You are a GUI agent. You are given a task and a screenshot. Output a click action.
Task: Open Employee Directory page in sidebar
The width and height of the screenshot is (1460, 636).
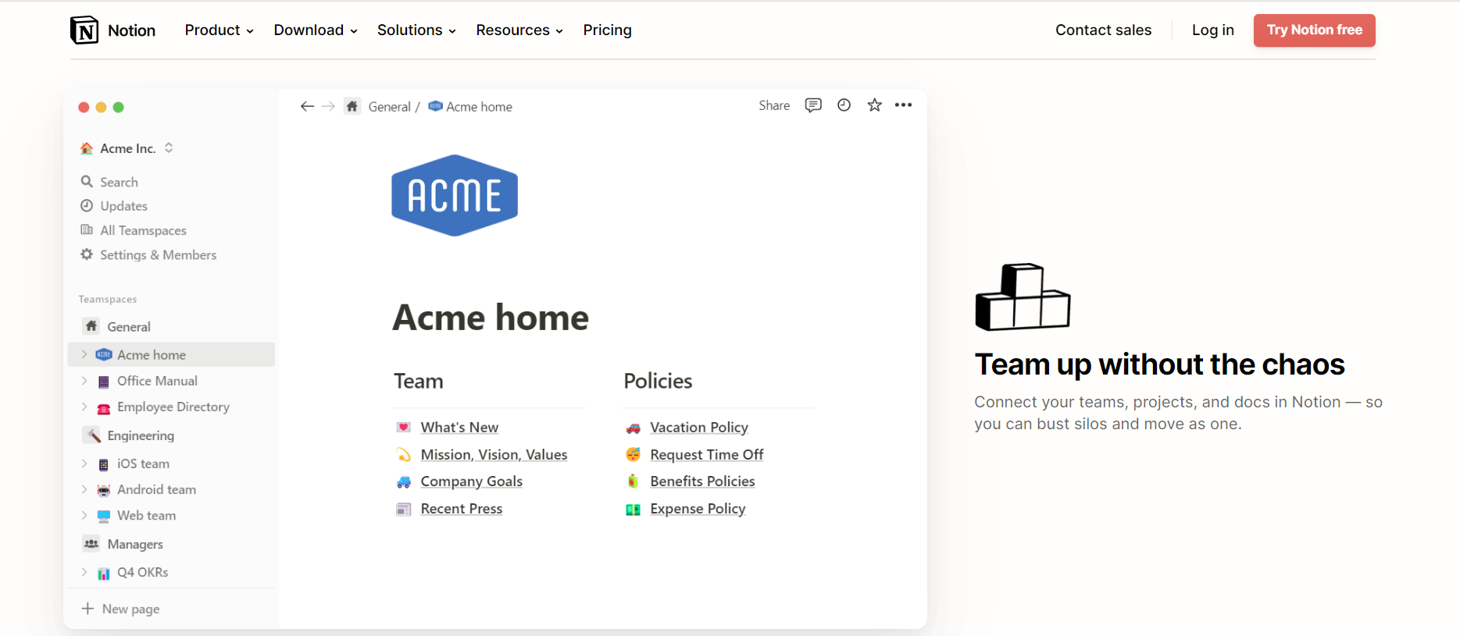[x=173, y=407]
